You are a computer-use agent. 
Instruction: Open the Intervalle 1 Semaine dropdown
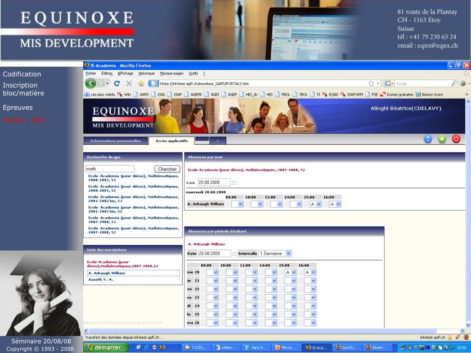tap(275, 254)
